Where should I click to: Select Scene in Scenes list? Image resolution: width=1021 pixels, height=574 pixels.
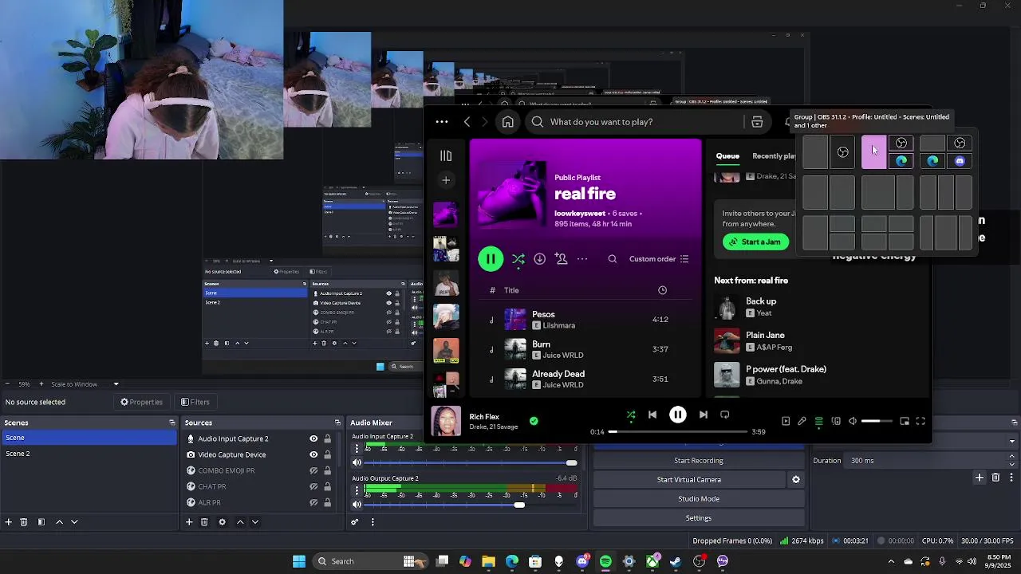(x=89, y=438)
